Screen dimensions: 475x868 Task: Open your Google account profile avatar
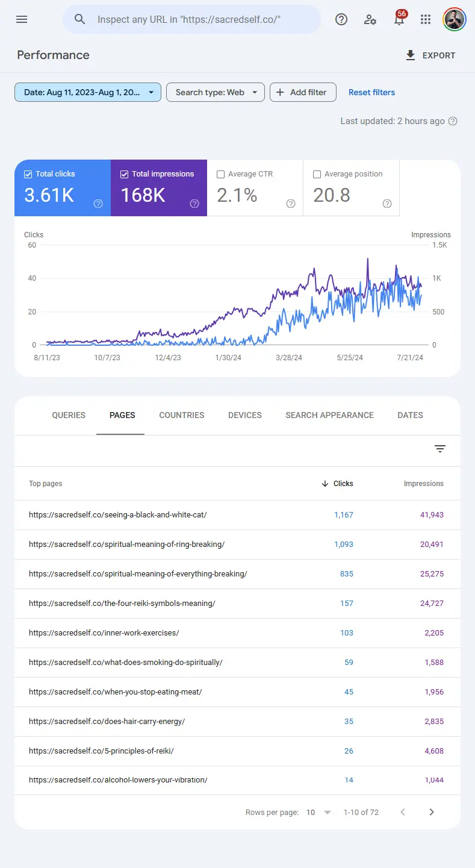[x=454, y=19]
